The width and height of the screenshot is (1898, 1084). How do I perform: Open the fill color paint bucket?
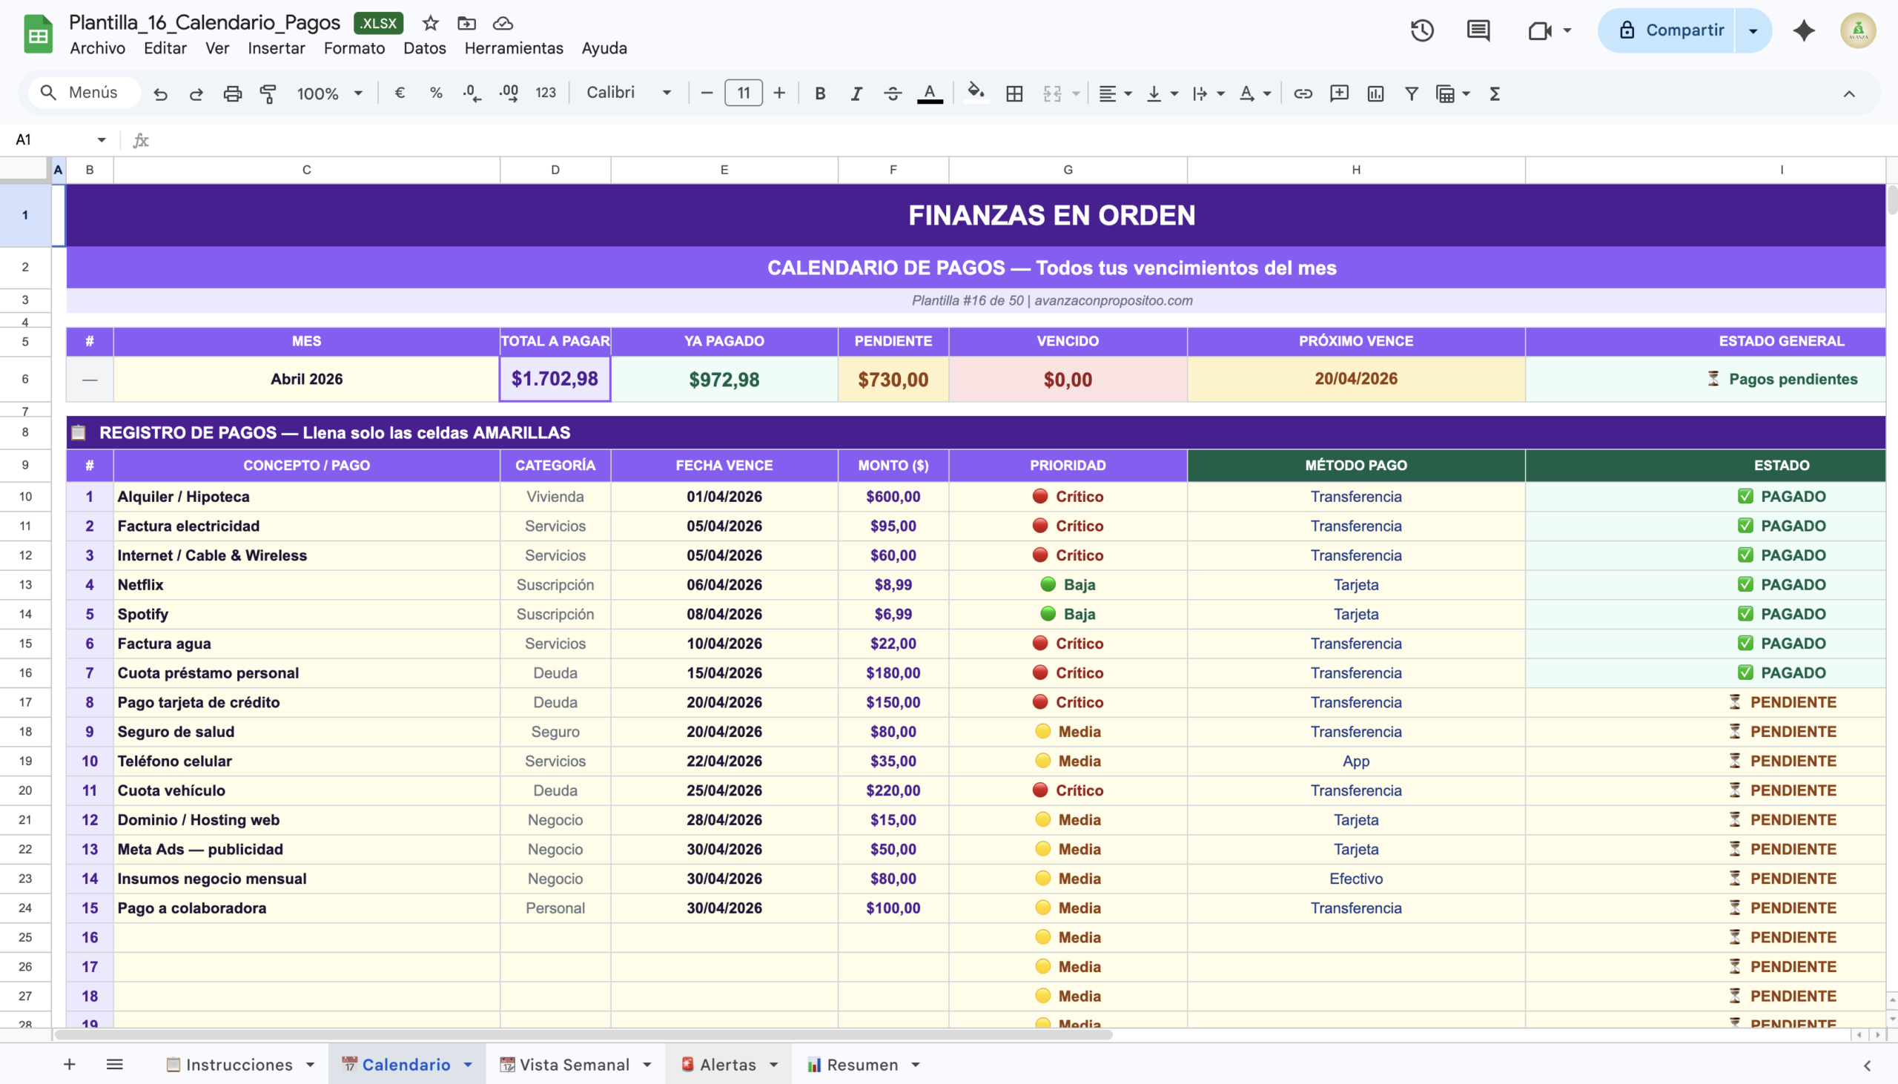click(x=974, y=92)
